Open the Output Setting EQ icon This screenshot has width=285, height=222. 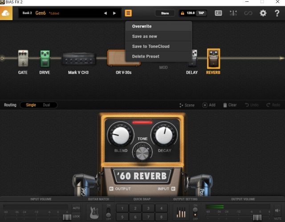click(181, 212)
